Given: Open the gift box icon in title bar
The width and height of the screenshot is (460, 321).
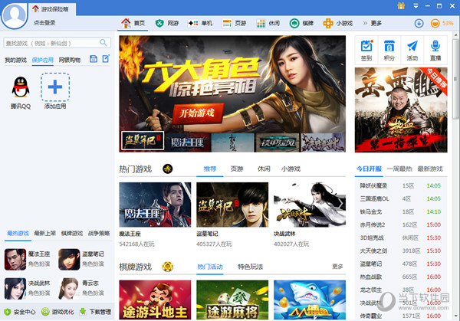Looking at the screenshot, I should 401,6.
